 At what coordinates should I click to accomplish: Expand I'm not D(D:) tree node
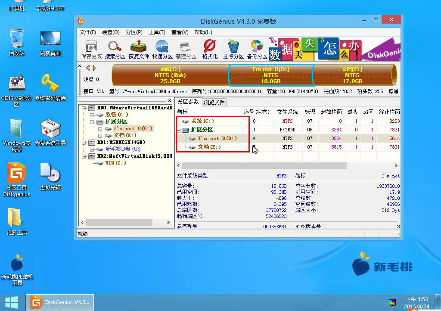coord(100,129)
